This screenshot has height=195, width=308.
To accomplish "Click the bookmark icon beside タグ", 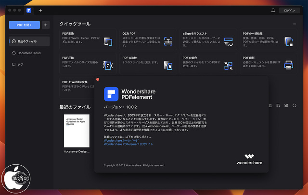I will click(14, 64).
